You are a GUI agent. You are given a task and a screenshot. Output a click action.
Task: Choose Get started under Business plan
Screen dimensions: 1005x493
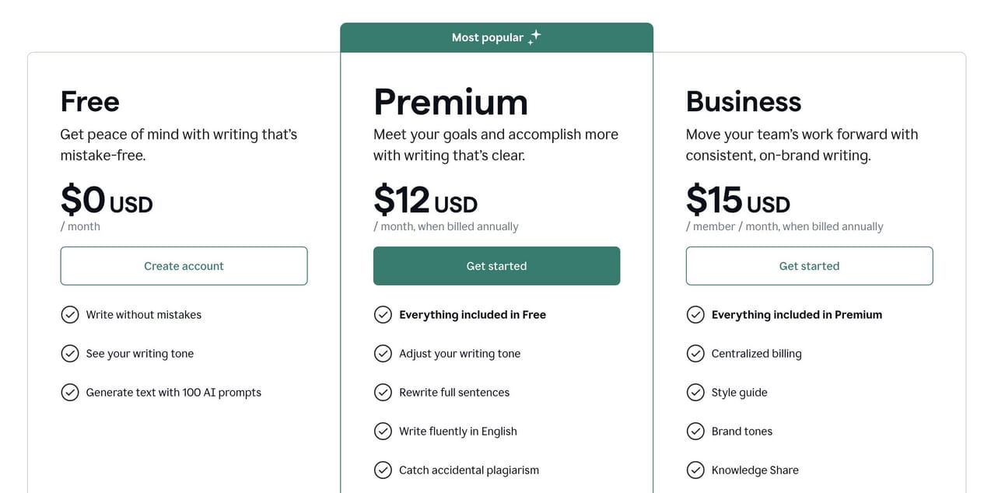(x=809, y=266)
